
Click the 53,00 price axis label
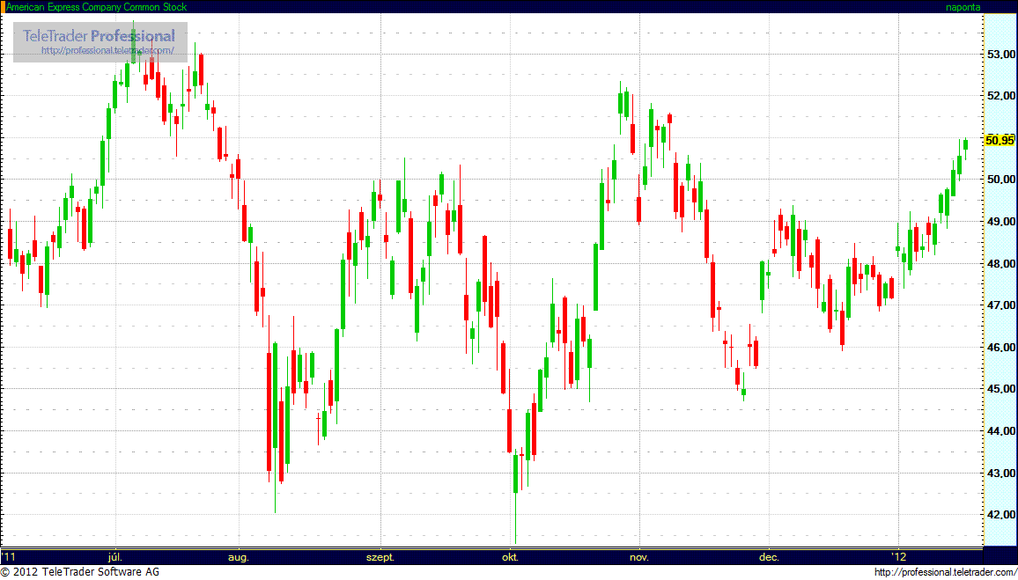(x=1000, y=54)
